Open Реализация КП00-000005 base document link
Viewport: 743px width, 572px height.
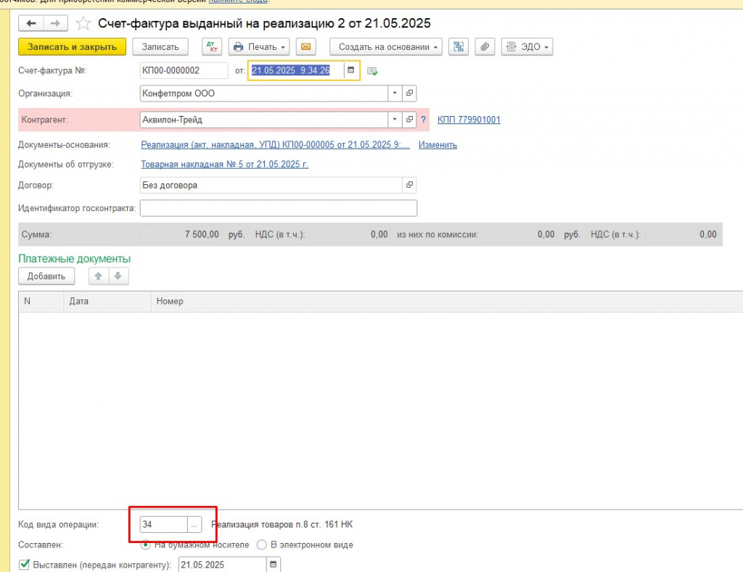275,145
